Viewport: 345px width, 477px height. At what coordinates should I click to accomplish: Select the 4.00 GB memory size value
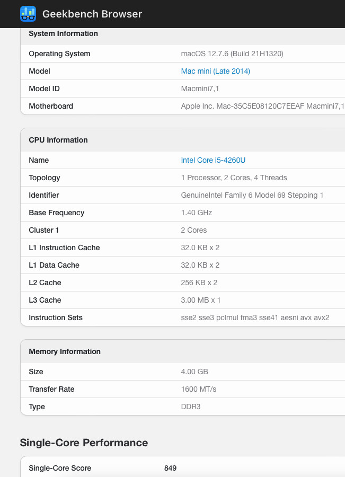(194, 372)
